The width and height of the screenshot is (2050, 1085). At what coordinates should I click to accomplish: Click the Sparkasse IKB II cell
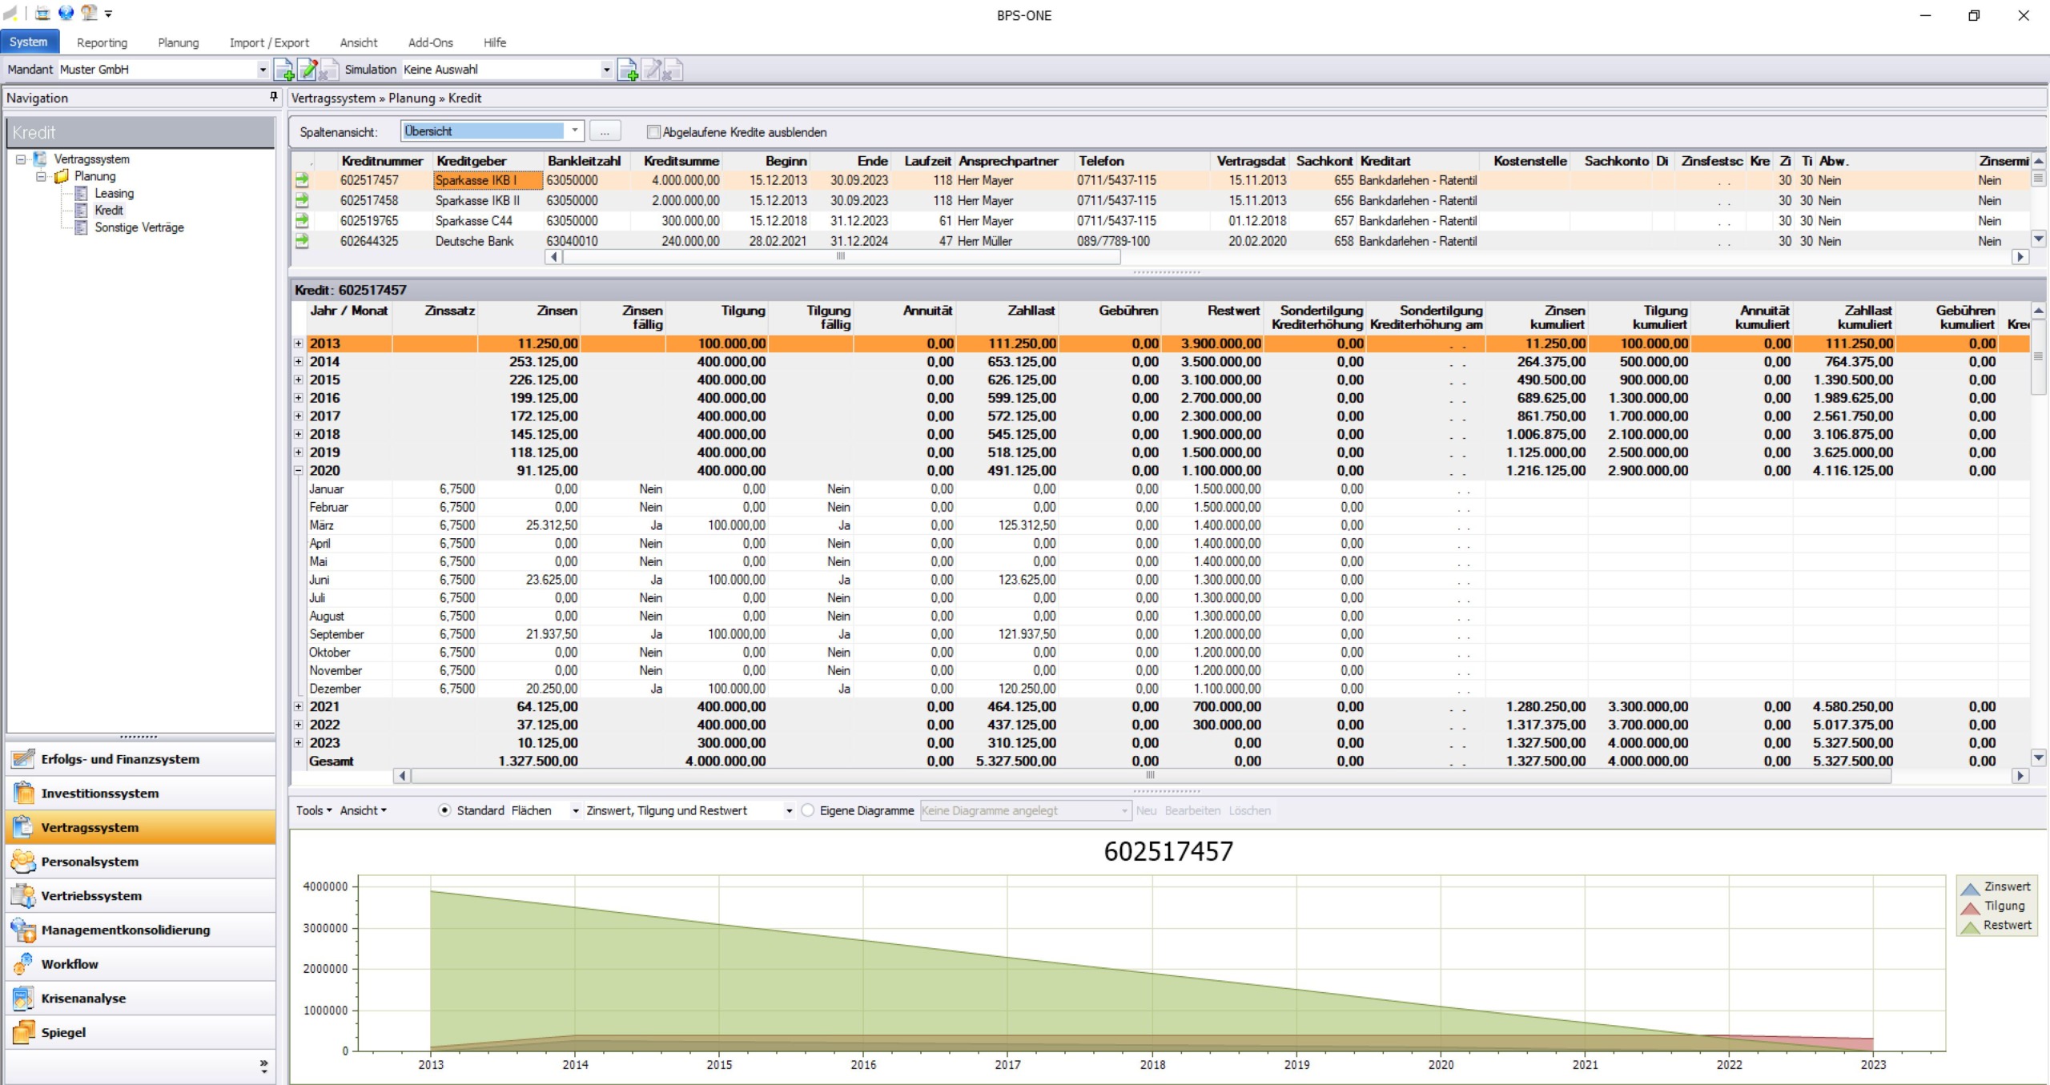pyautogui.click(x=487, y=200)
